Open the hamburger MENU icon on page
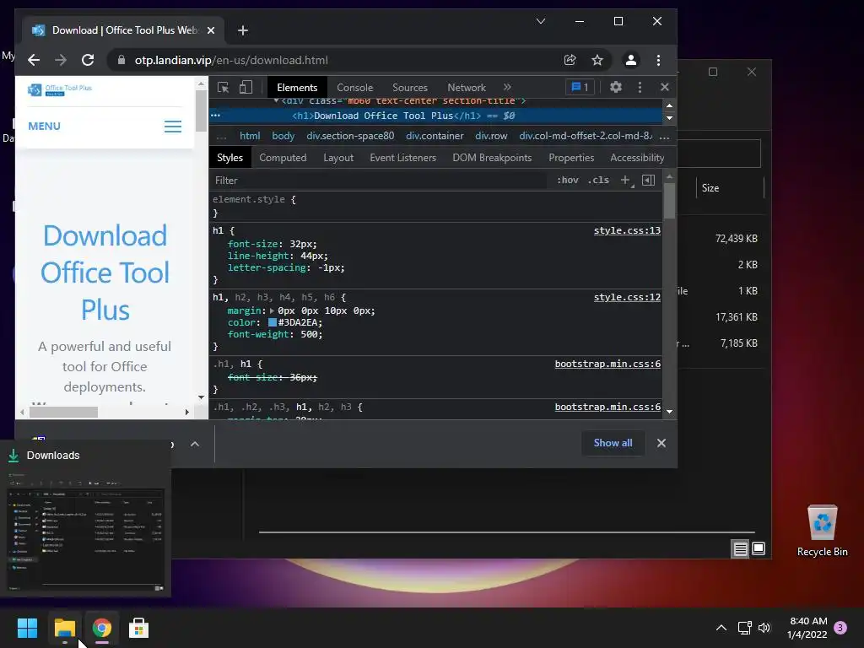The height and width of the screenshot is (648, 864). (x=173, y=127)
